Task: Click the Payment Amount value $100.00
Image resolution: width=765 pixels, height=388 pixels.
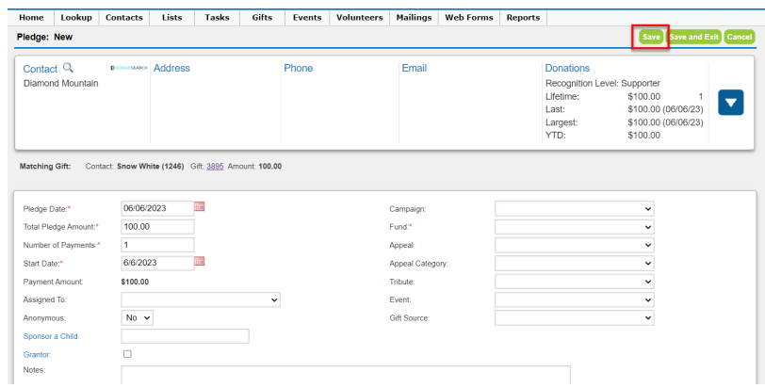Action: [x=135, y=282]
